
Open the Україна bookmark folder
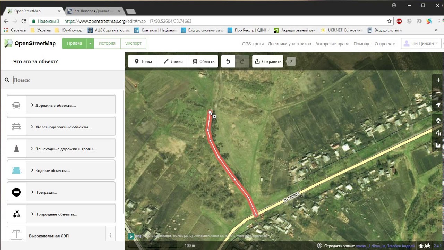coord(41,30)
